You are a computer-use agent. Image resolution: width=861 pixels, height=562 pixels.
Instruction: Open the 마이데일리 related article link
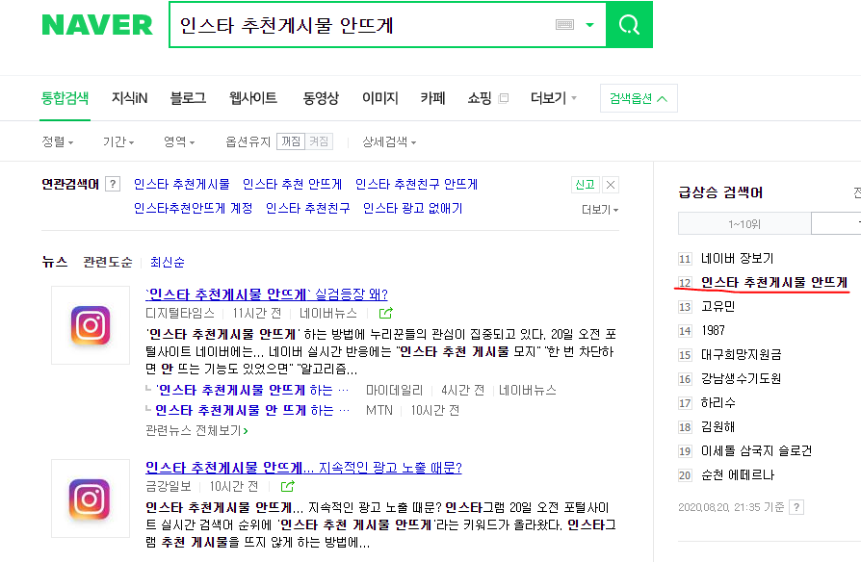point(252,390)
